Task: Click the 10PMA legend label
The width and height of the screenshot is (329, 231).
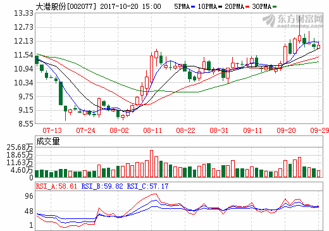Action: pos(208,6)
